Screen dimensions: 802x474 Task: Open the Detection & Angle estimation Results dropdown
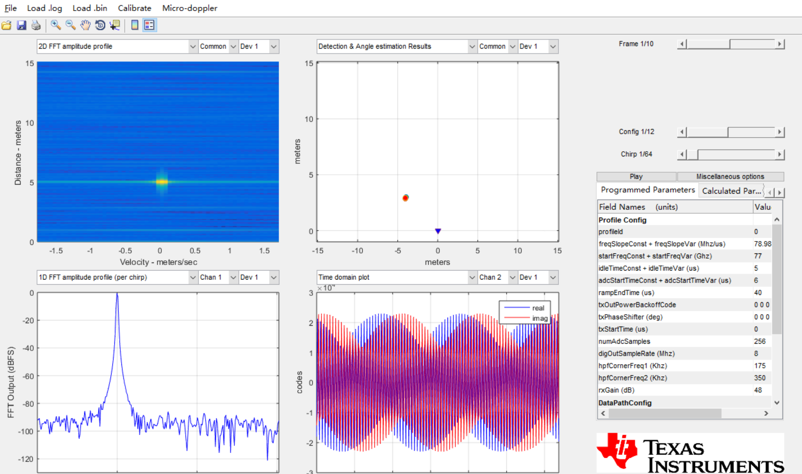[396, 46]
